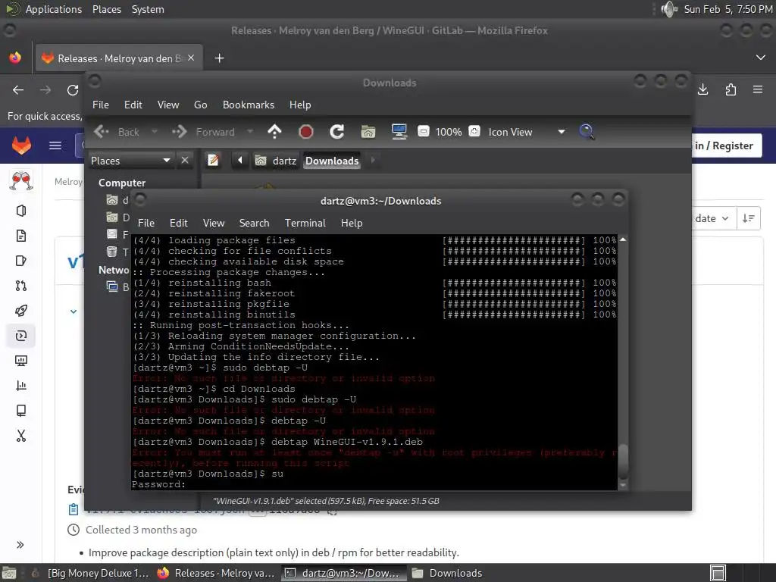
Task: Click WineGUI project avatar in sidebar
Action: (x=21, y=180)
